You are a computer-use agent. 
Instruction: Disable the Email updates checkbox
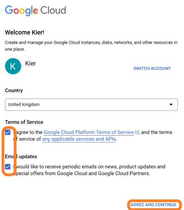[8, 167]
